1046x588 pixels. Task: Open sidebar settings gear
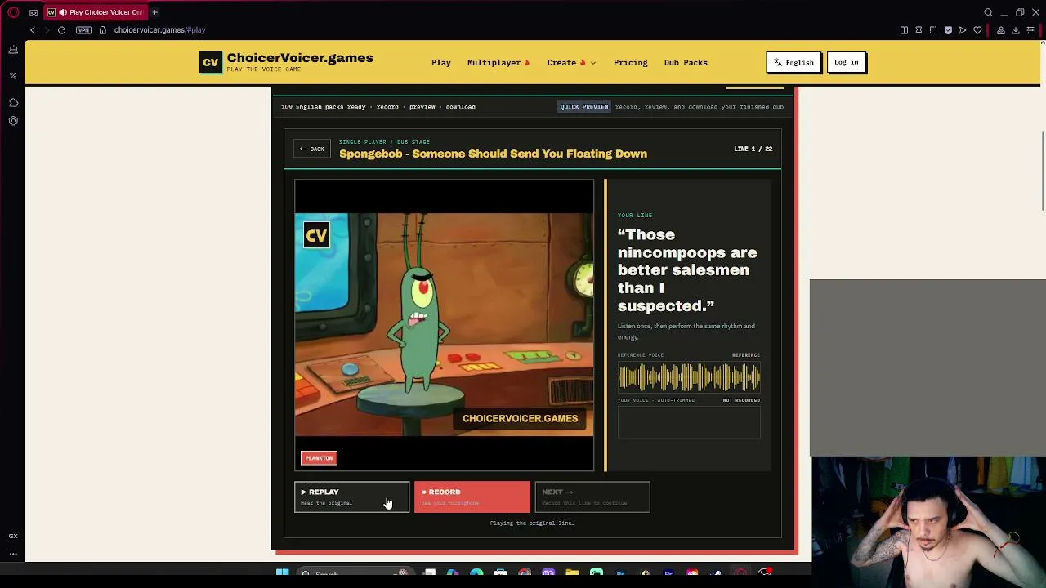point(13,121)
